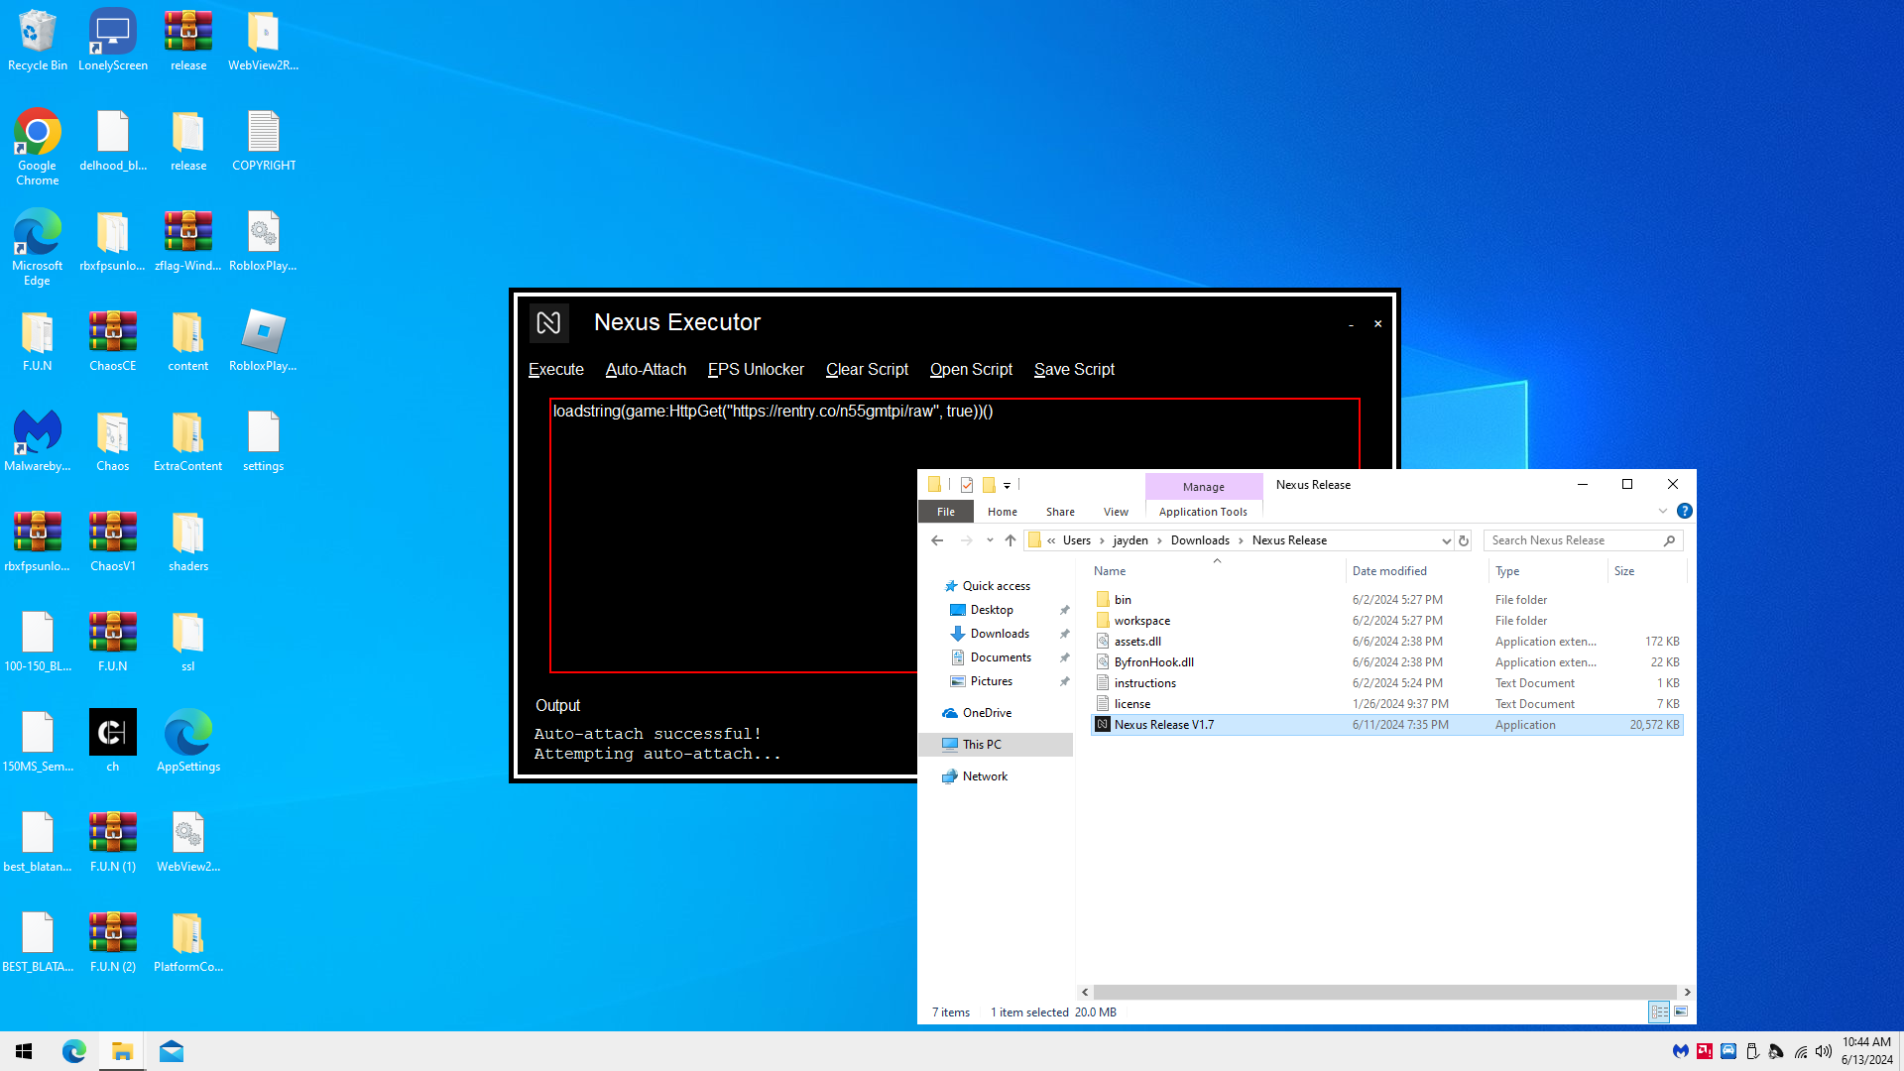Open address bar history dropdown

[x=1445, y=540]
